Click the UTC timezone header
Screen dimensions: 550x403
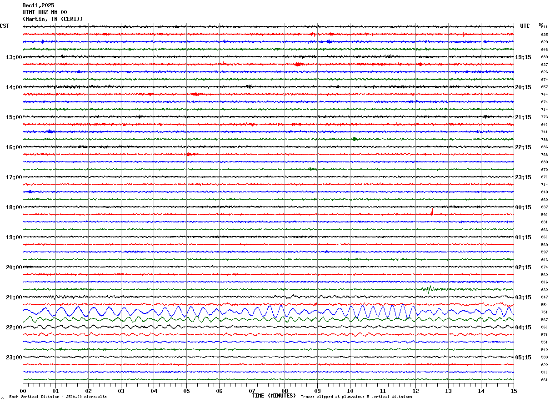tap(525, 26)
